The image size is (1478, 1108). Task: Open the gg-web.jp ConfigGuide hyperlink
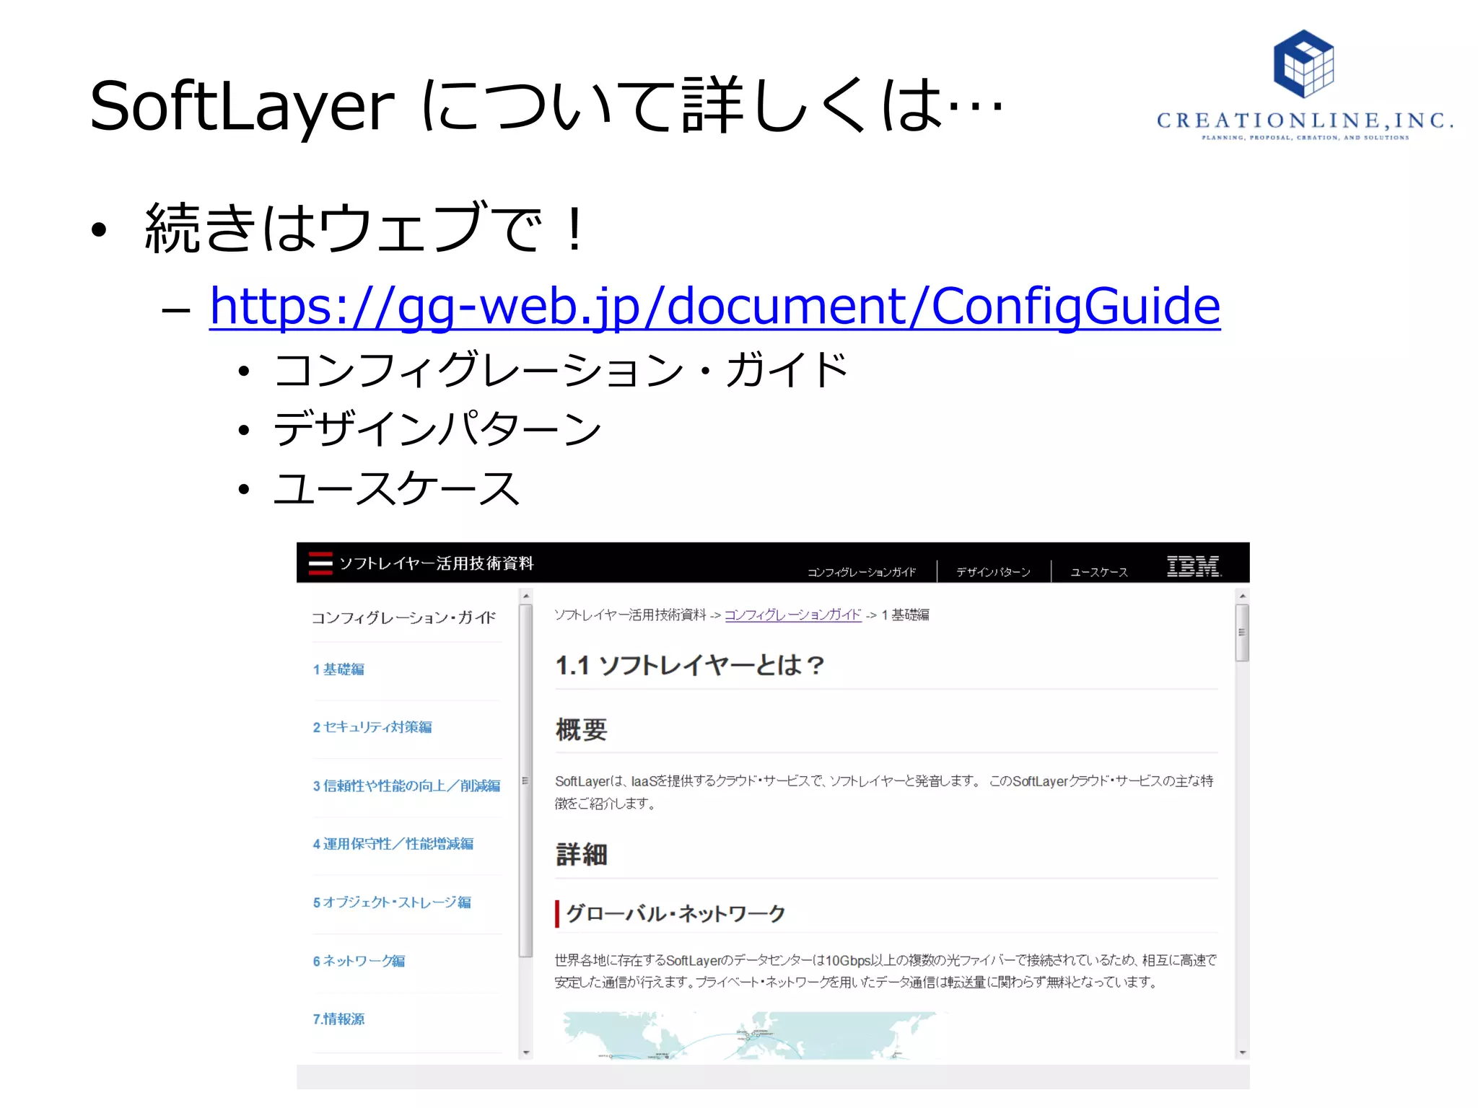click(x=714, y=307)
